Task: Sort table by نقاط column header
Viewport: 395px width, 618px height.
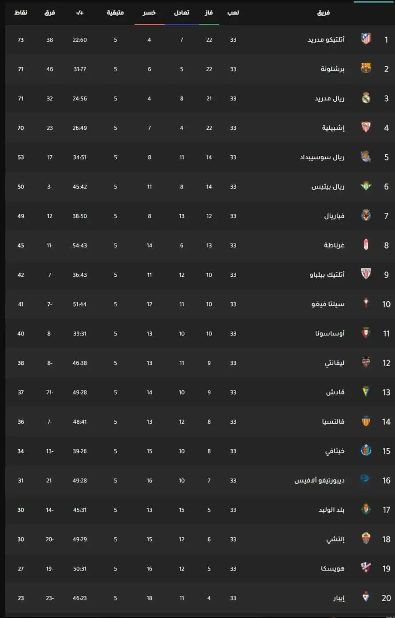Action: (21, 13)
